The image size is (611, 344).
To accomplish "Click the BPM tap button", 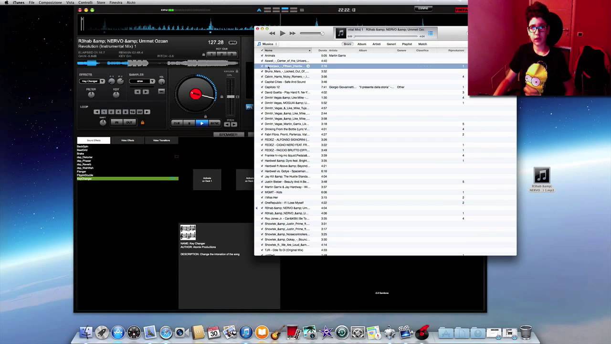I will point(233,43).
